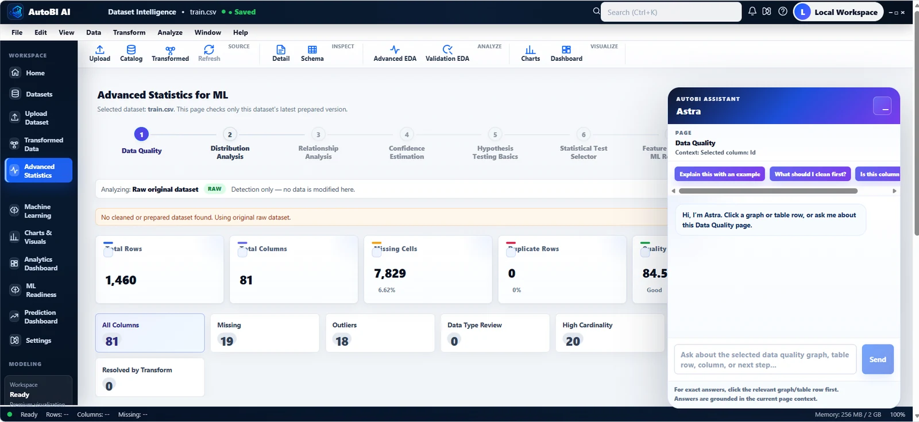The width and height of the screenshot is (919, 422).
Task: Go to step 5 Hypothesis Testing Basics
Action: (495, 144)
